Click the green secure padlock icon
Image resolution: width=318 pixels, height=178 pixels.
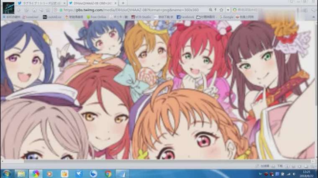click(61, 10)
